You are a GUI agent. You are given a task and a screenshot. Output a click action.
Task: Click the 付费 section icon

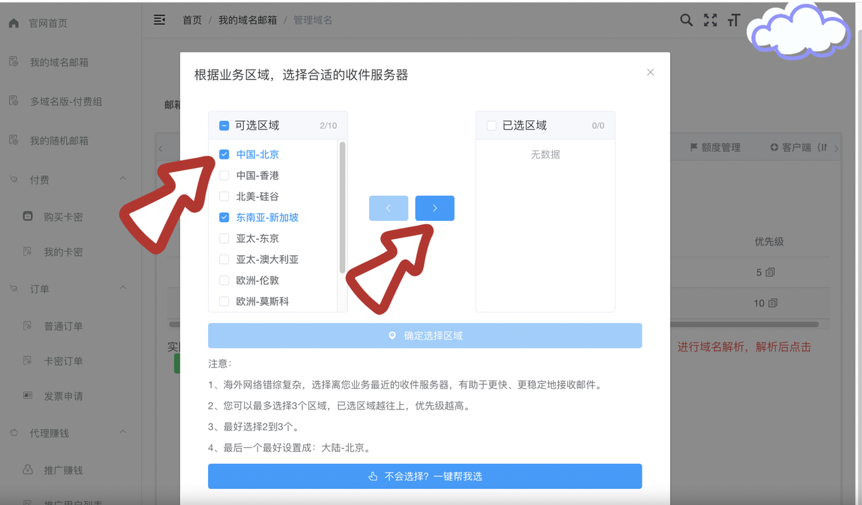pos(13,180)
